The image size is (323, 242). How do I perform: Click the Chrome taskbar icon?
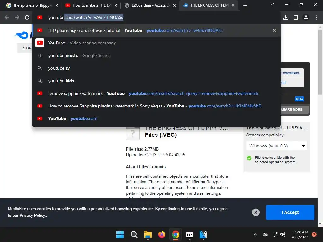(175, 234)
